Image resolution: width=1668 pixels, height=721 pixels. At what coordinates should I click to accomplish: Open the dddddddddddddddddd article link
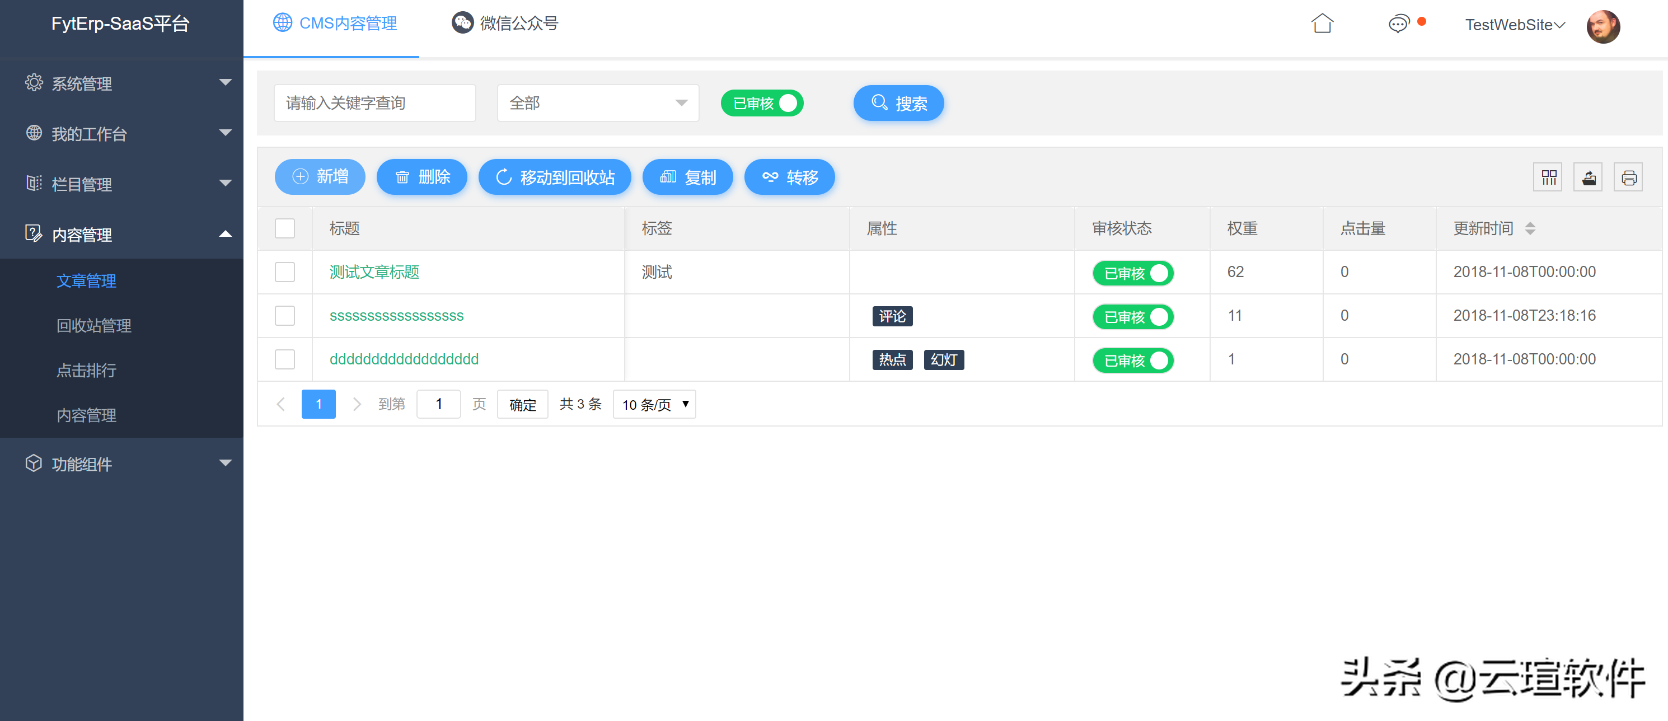pos(404,359)
